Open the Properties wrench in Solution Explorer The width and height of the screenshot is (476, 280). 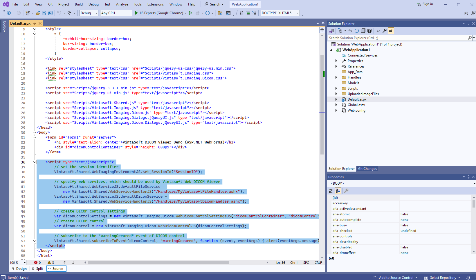pos(385,31)
